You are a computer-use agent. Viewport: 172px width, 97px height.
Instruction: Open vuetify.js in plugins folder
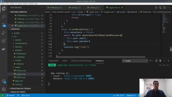pos(20,57)
